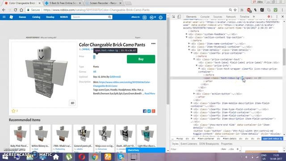Expand the item-type-field-container div
286x161 pixels.
pos(192,109)
